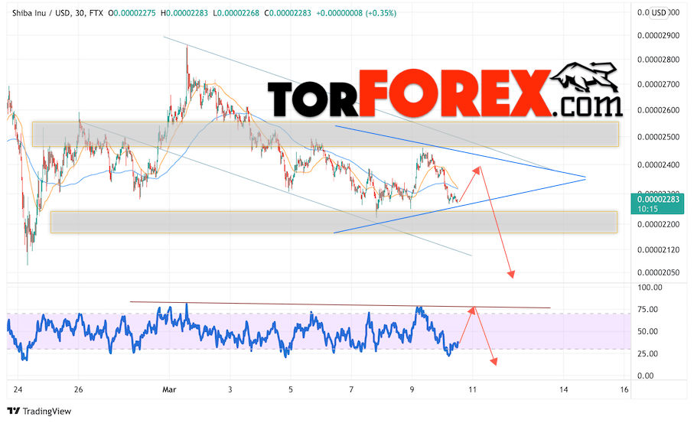Click the date label 14 on time axis

[563, 390]
